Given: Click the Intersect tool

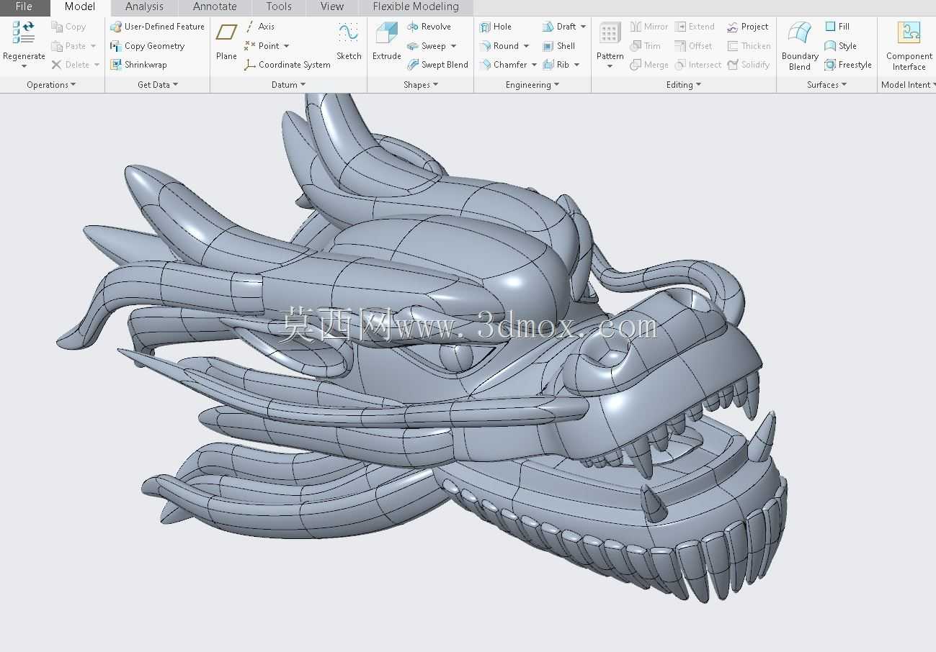Looking at the screenshot, I should pos(698,65).
